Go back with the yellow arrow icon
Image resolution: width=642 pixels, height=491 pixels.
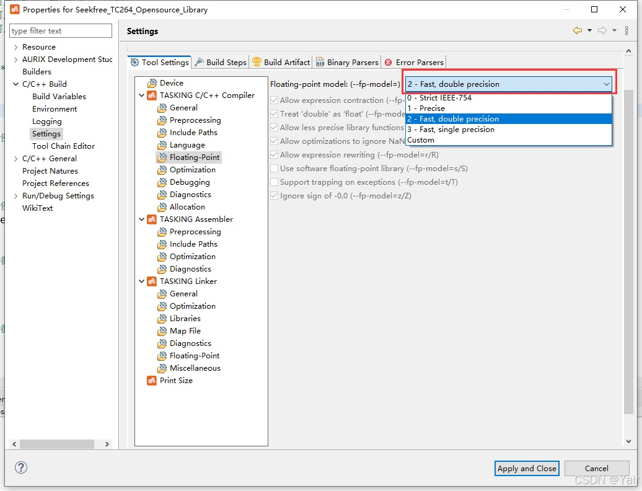578,30
